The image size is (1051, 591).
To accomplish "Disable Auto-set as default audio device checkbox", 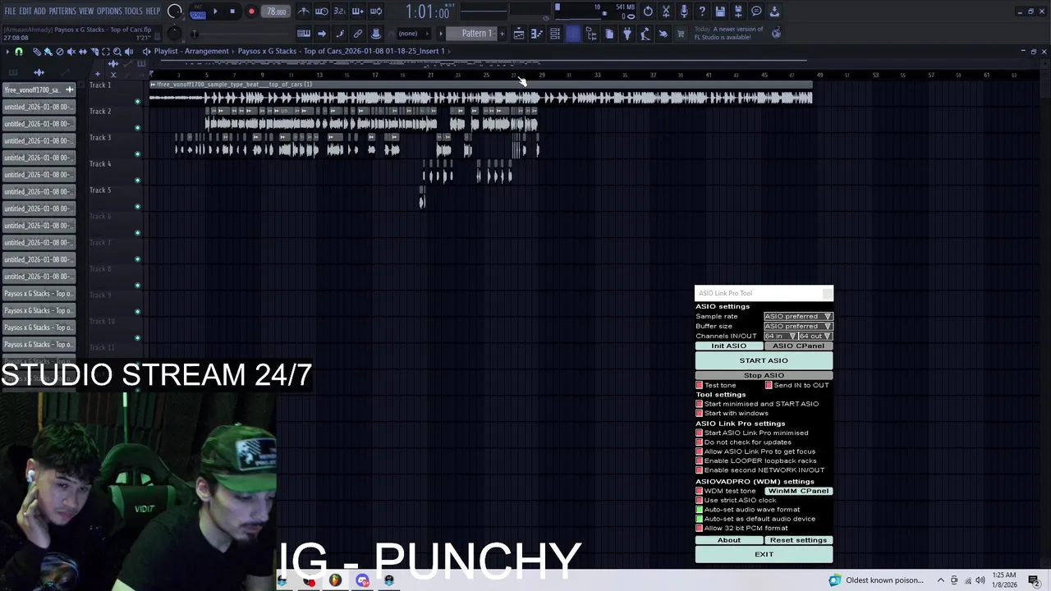I will pos(700,519).
